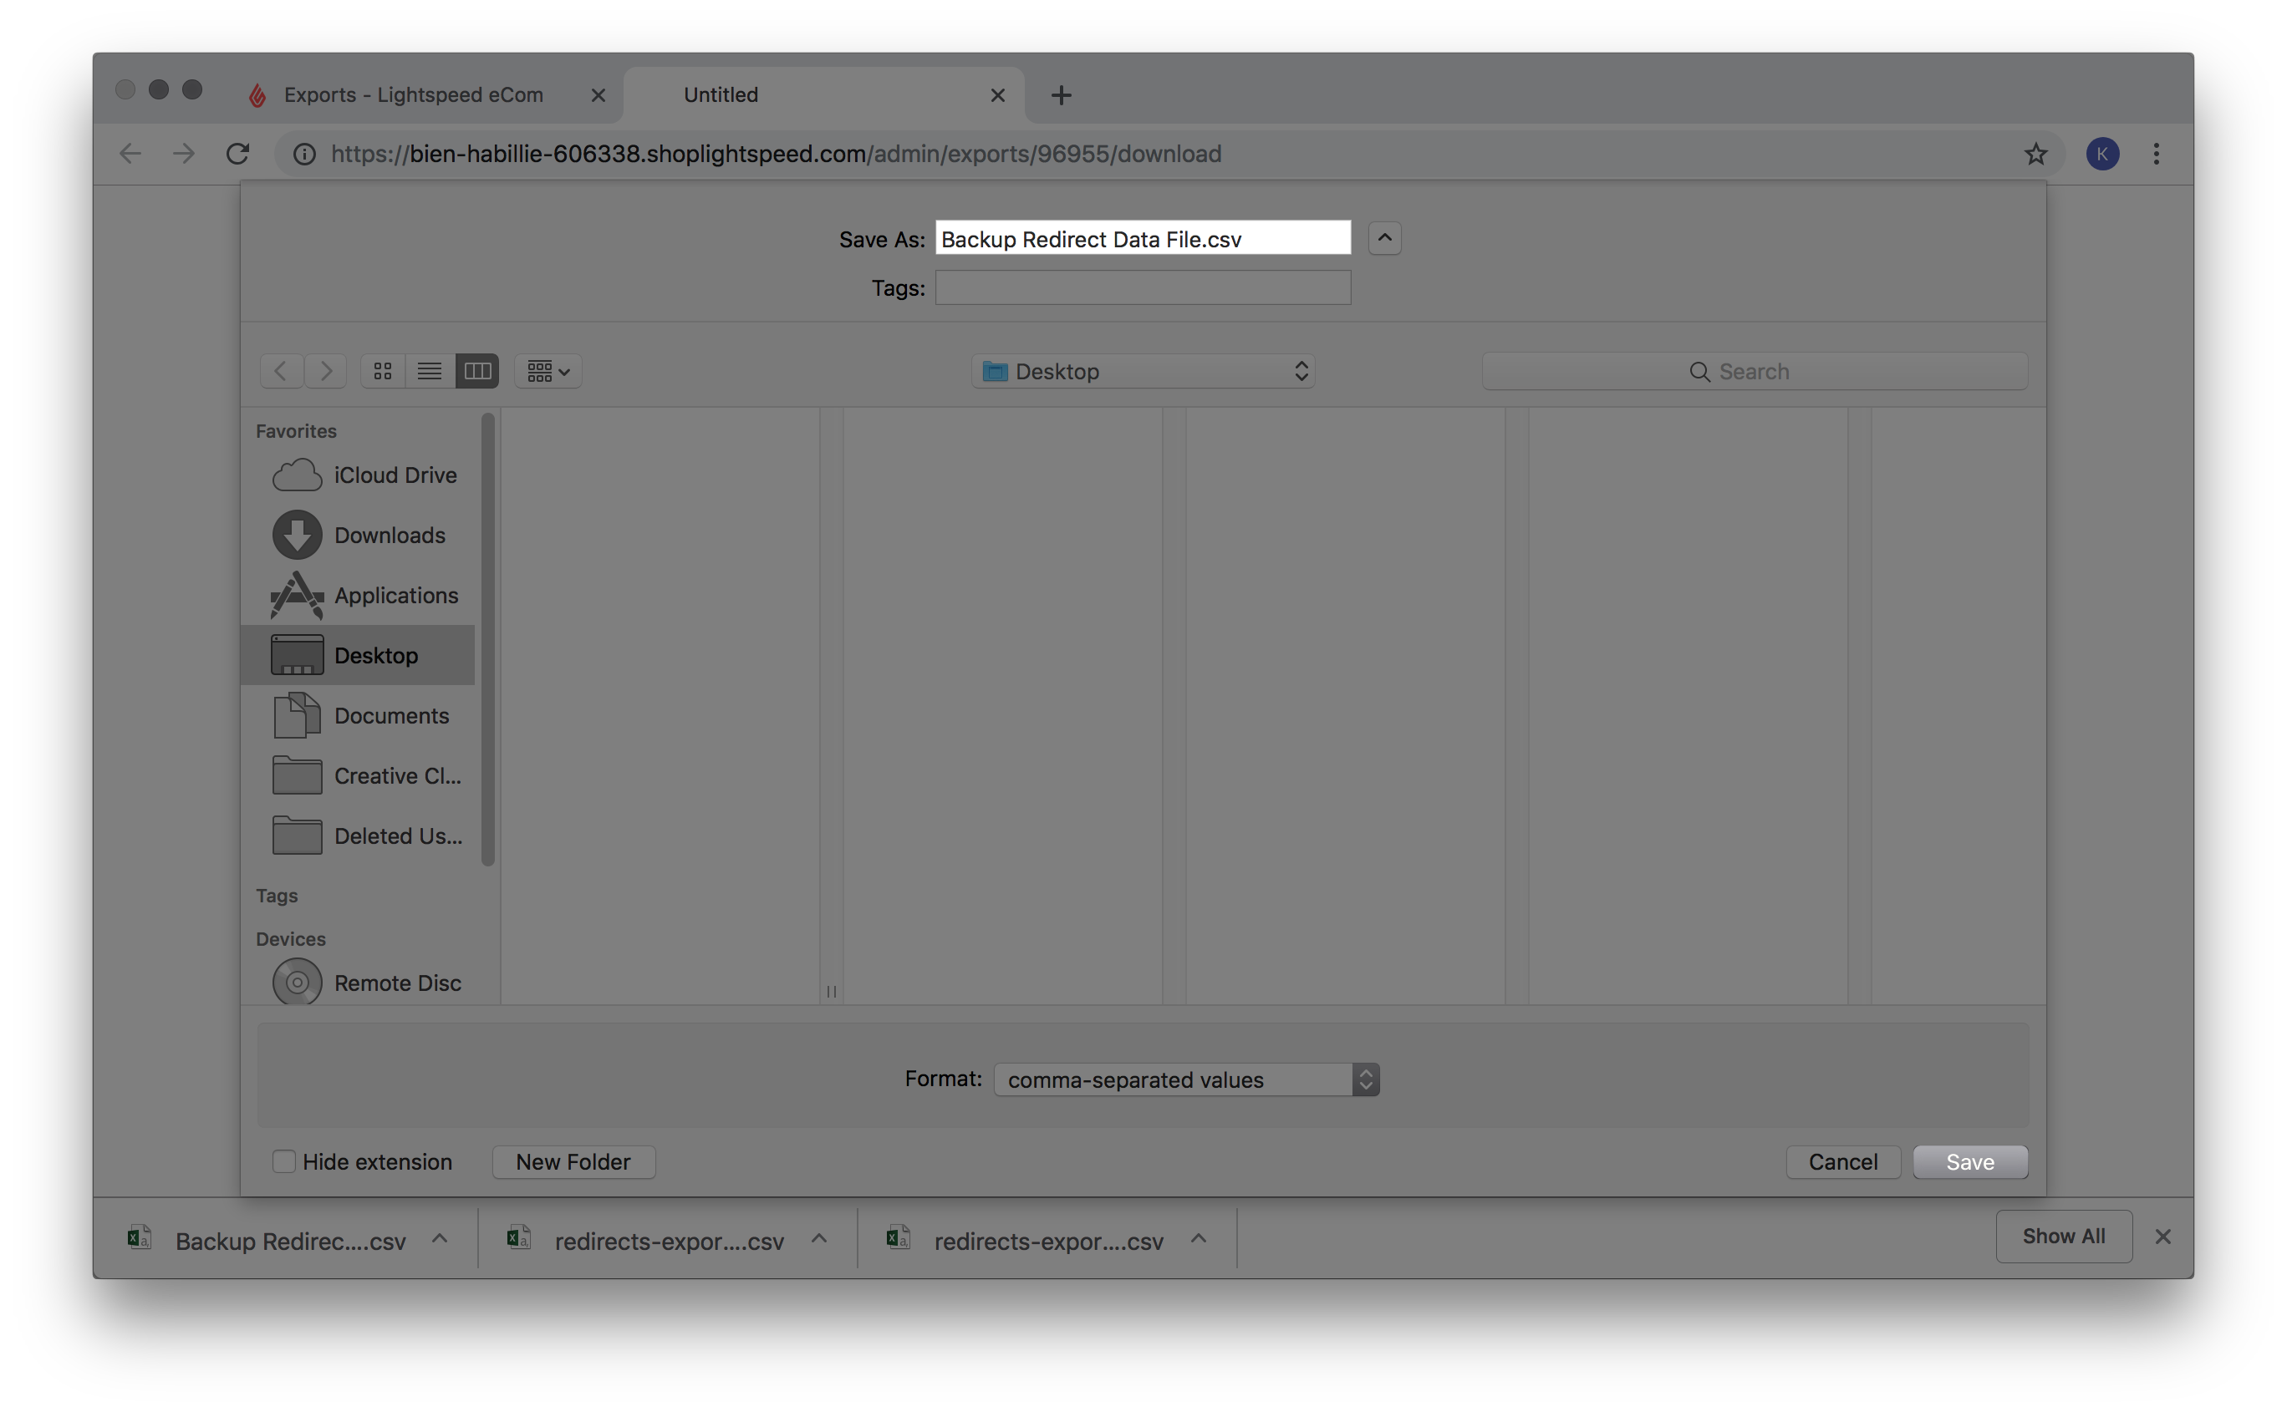Click the Cancel button
The image size is (2287, 1412).
(1842, 1161)
